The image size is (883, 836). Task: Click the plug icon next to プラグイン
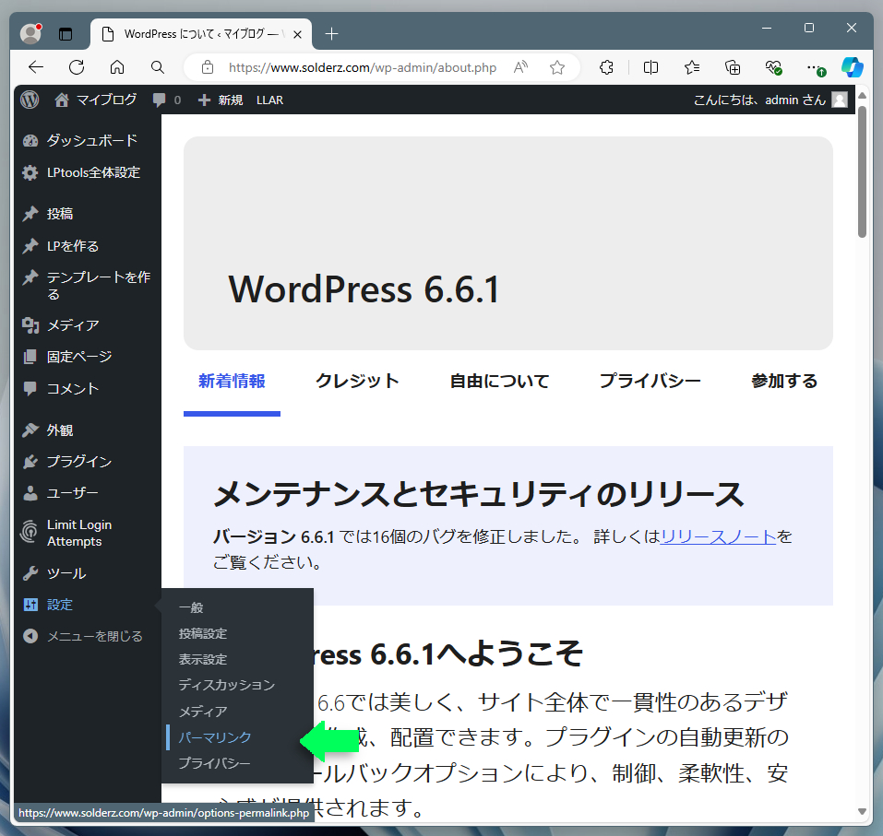[30, 462]
